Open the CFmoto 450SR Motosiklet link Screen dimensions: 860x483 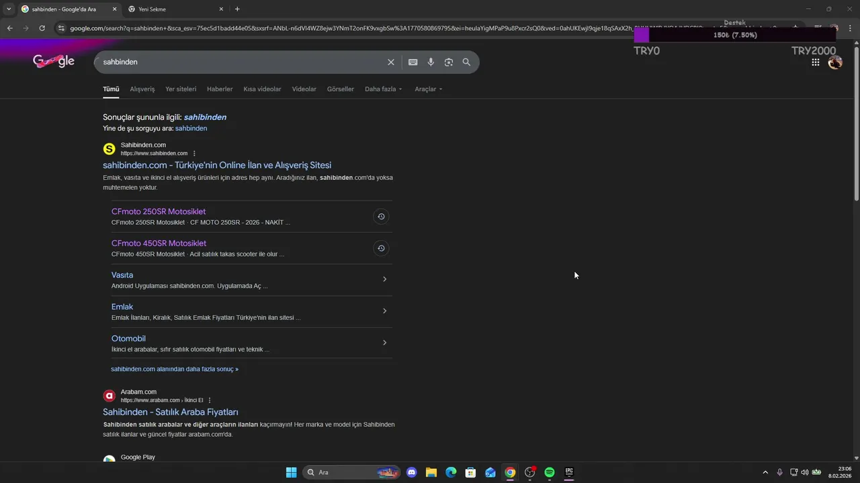(159, 243)
